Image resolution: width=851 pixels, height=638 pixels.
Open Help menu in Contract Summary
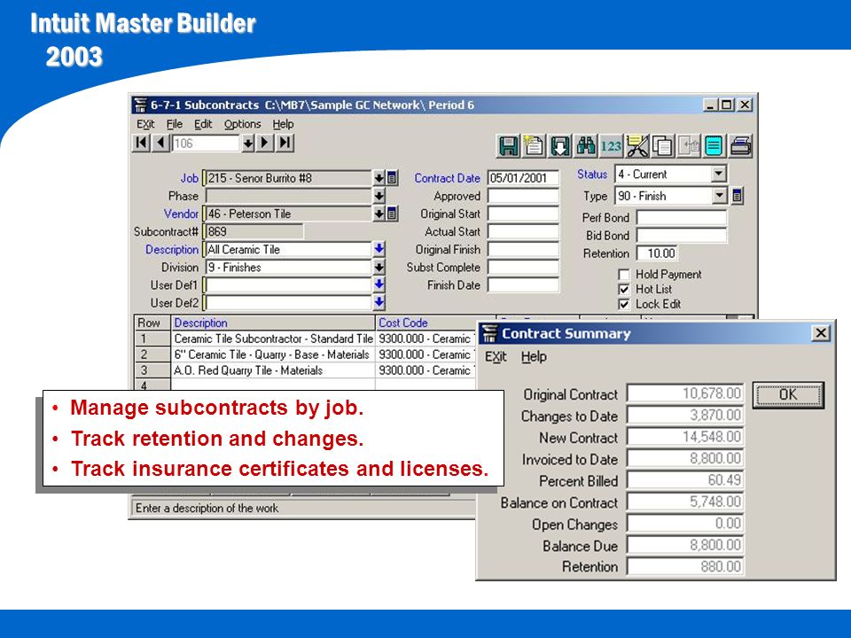click(x=534, y=357)
